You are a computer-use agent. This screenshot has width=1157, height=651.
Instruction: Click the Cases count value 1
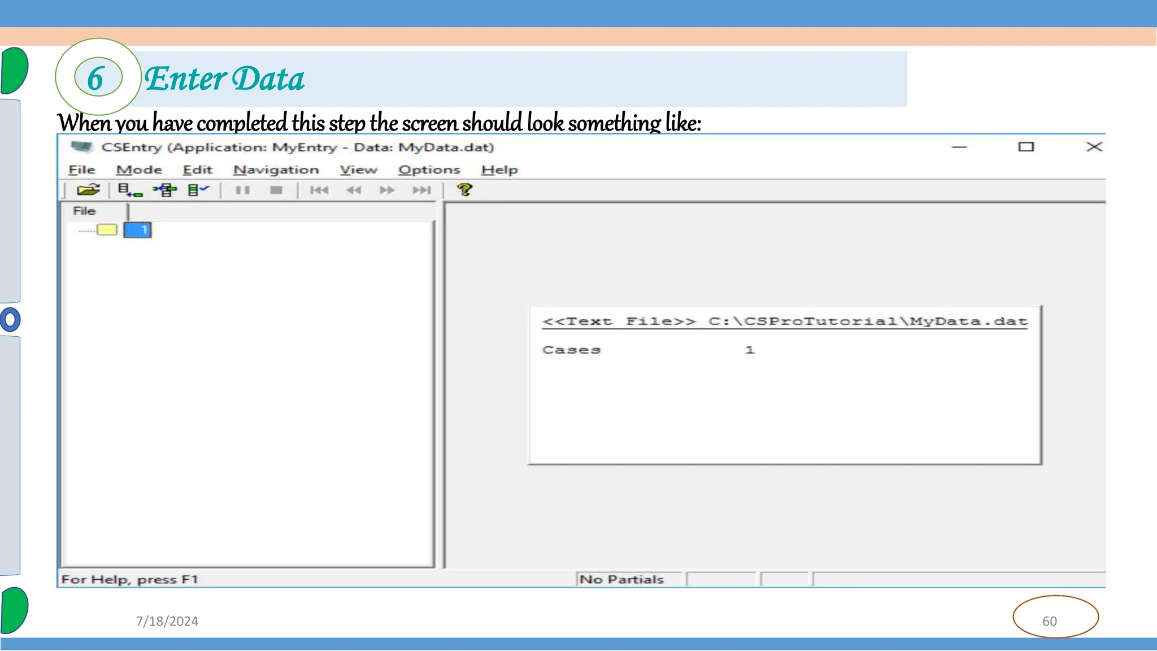click(750, 350)
